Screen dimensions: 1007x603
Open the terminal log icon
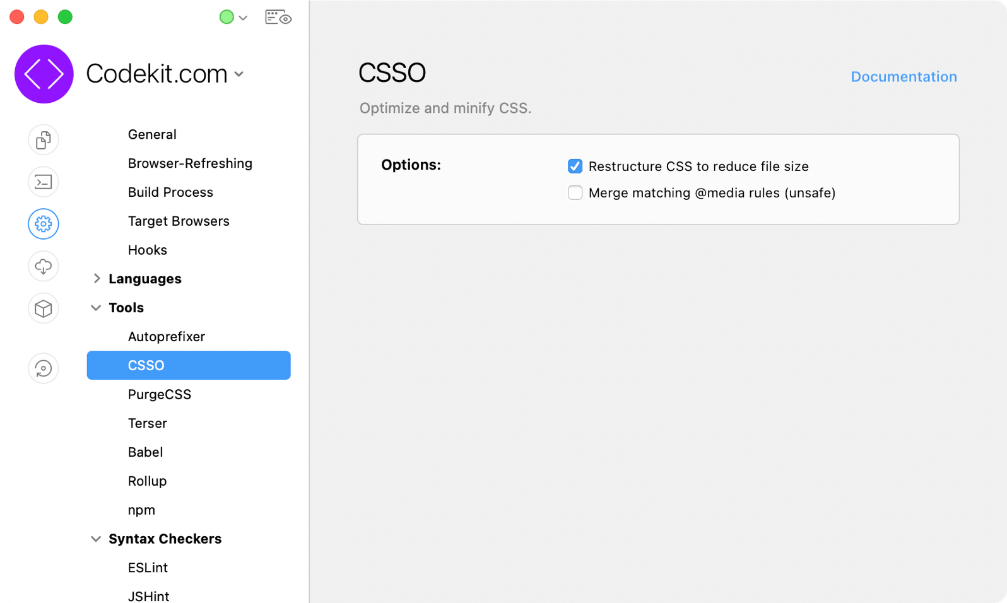44,182
